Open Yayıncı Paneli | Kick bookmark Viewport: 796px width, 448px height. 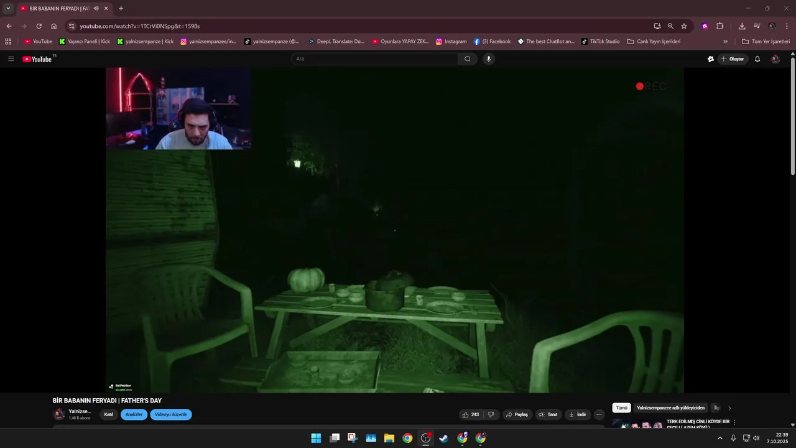click(85, 42)
